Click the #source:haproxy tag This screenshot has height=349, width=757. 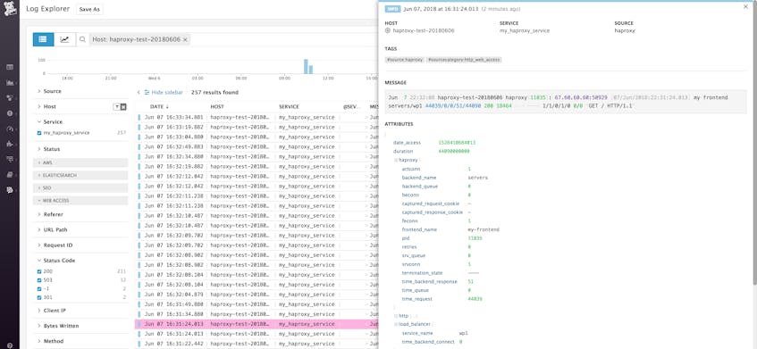tap(405, 60)
